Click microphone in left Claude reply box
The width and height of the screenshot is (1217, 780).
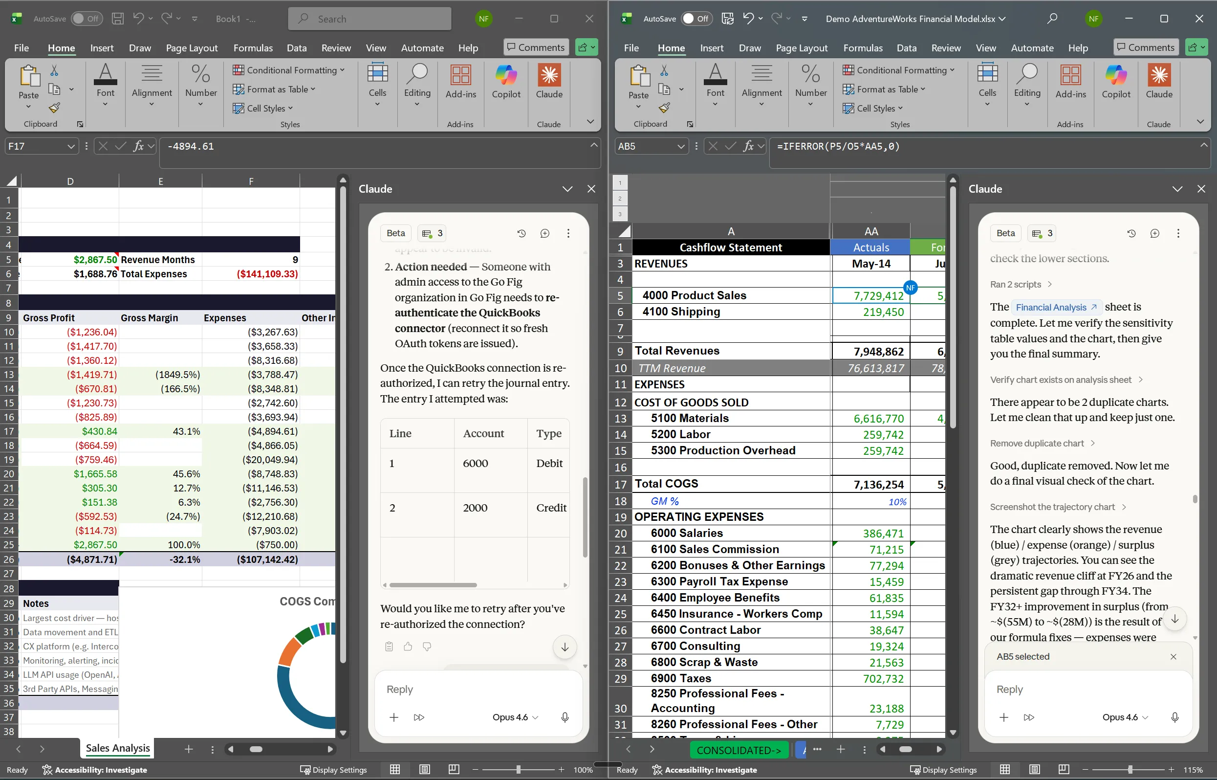[565, 717]
